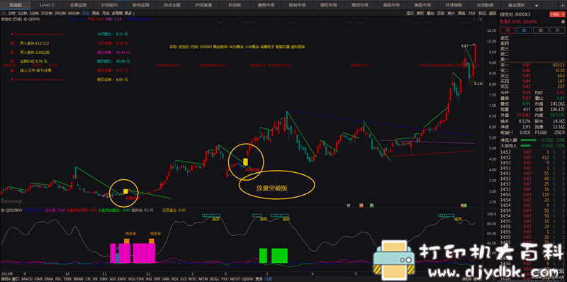Open the 统计 statistics option

pos(451,13)
